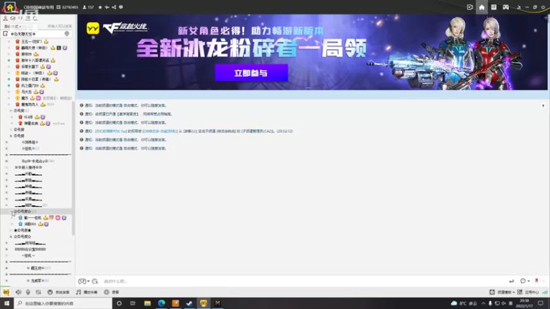Viewport: 550px width, 309px height.
Task: Open the second blue link in notice
Action: [x=159, y=131]
